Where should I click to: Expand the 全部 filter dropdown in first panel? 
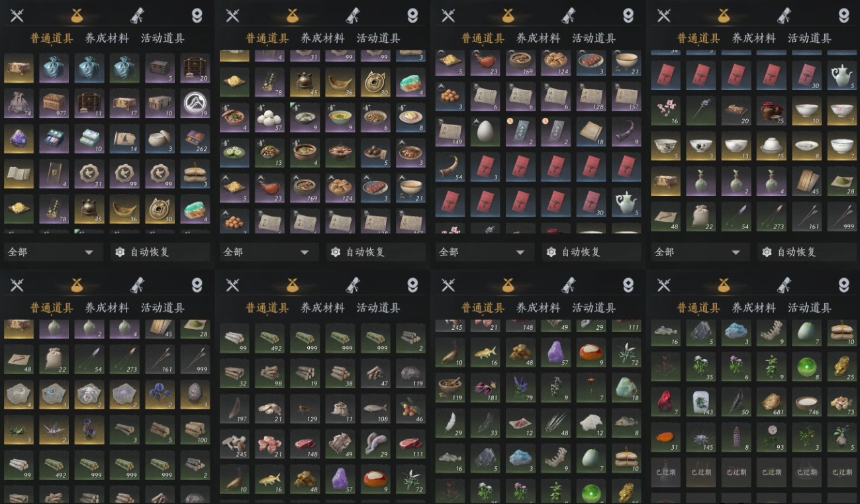53,252
